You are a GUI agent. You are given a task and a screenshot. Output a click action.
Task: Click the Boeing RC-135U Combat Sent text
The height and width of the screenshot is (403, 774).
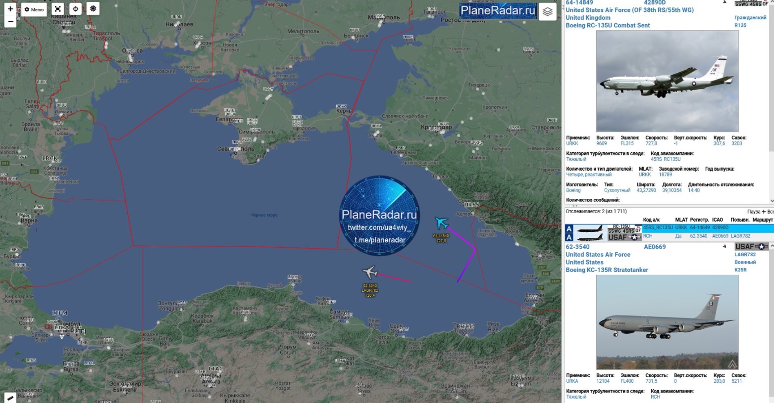[608, 25]
